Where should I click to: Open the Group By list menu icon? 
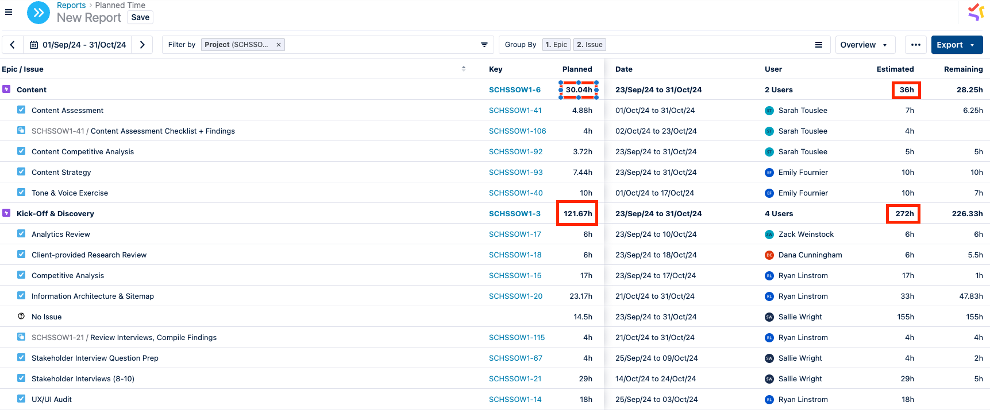click(x=819, y=45)
